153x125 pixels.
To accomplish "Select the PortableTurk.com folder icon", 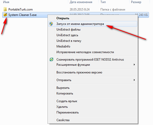I will 5,9.
